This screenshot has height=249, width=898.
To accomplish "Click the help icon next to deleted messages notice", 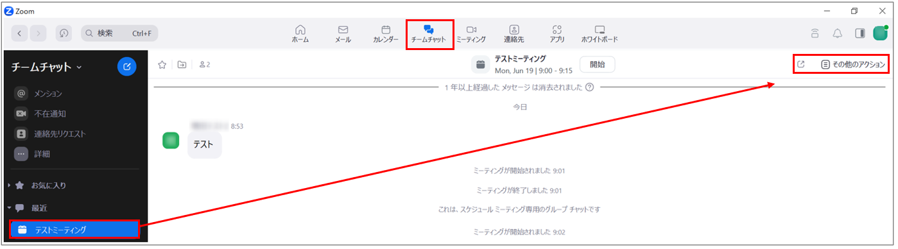I will tap(589, 87).
